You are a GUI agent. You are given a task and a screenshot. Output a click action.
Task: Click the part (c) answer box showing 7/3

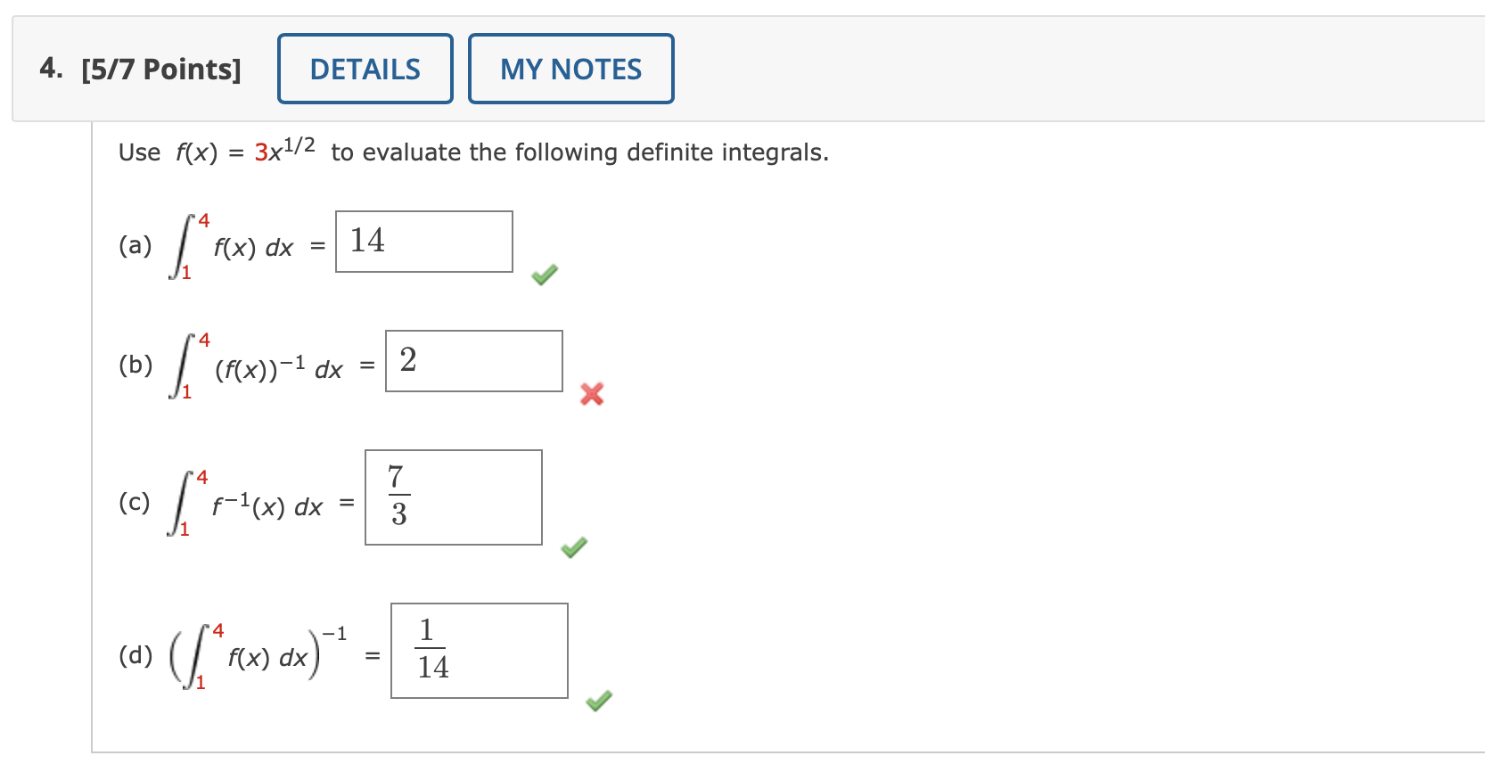pyautogui.click(x=454, y=497)
